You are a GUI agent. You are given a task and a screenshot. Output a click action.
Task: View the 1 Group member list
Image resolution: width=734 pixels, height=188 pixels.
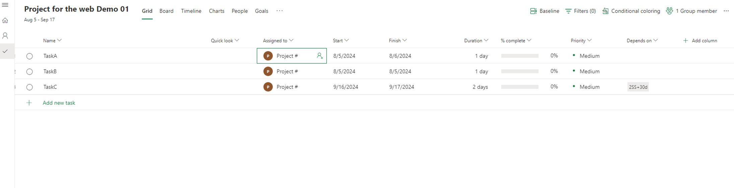pyautogui.click(x=691, y=11)
